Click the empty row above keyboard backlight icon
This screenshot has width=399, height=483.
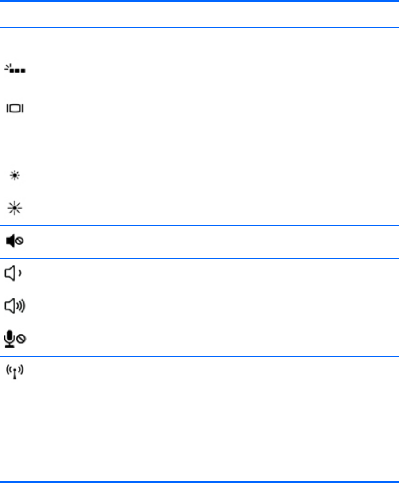click(x=199, y=40)
